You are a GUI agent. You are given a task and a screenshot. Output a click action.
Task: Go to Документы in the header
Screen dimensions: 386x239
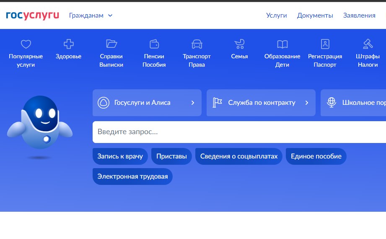[x=315, y=15]
